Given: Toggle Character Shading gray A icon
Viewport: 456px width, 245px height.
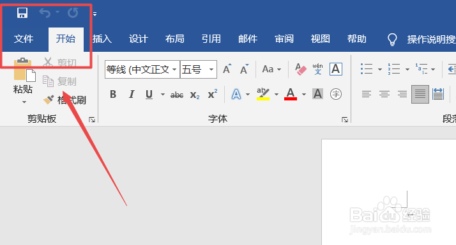Looking at the screenshot, I should click(x=318, y=94).
